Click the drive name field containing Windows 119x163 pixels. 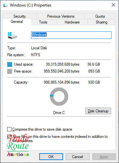(71, 35)
